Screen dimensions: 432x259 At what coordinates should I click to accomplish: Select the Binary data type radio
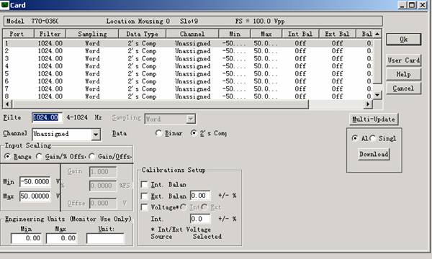click(x=158, y=133)
